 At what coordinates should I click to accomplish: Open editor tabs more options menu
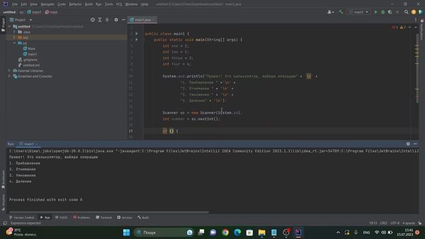(416, 20)
